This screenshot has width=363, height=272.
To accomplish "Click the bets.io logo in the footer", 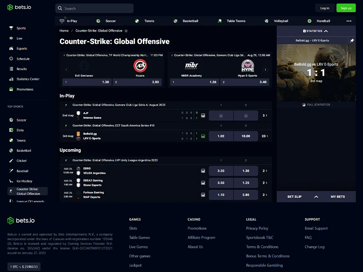I will click(21, 220).
